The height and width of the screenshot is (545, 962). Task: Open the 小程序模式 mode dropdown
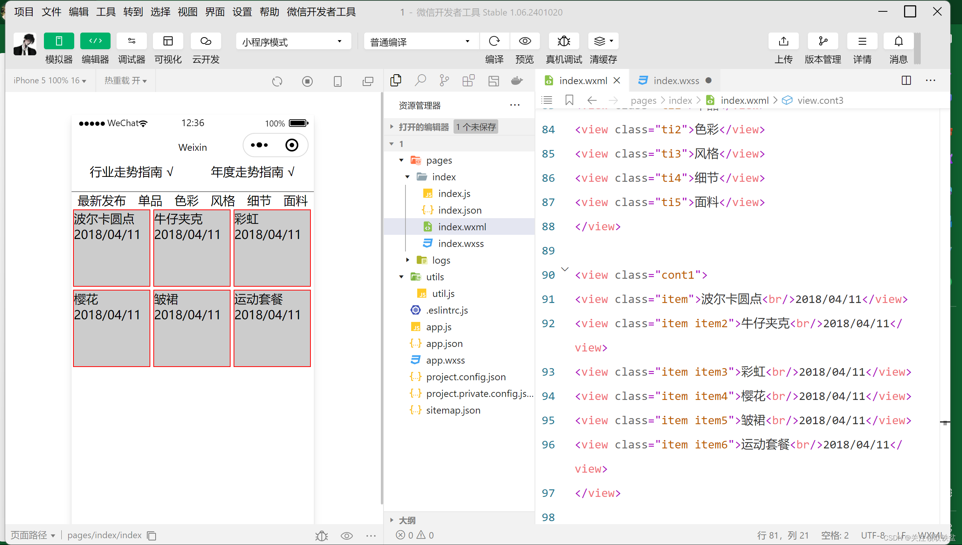[293, 41]
